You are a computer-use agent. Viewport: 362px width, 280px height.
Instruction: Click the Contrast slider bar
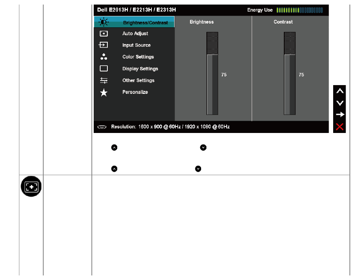point(290,73)
